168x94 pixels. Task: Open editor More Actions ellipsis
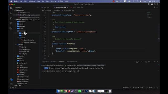click(157, 7)
